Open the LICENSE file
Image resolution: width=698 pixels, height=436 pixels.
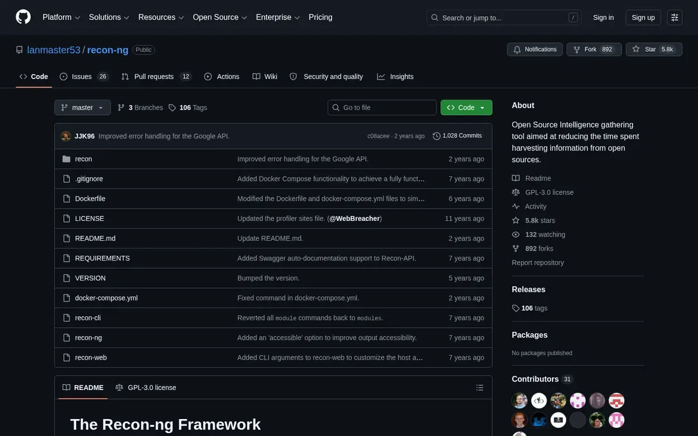click(x=90, y=219)
